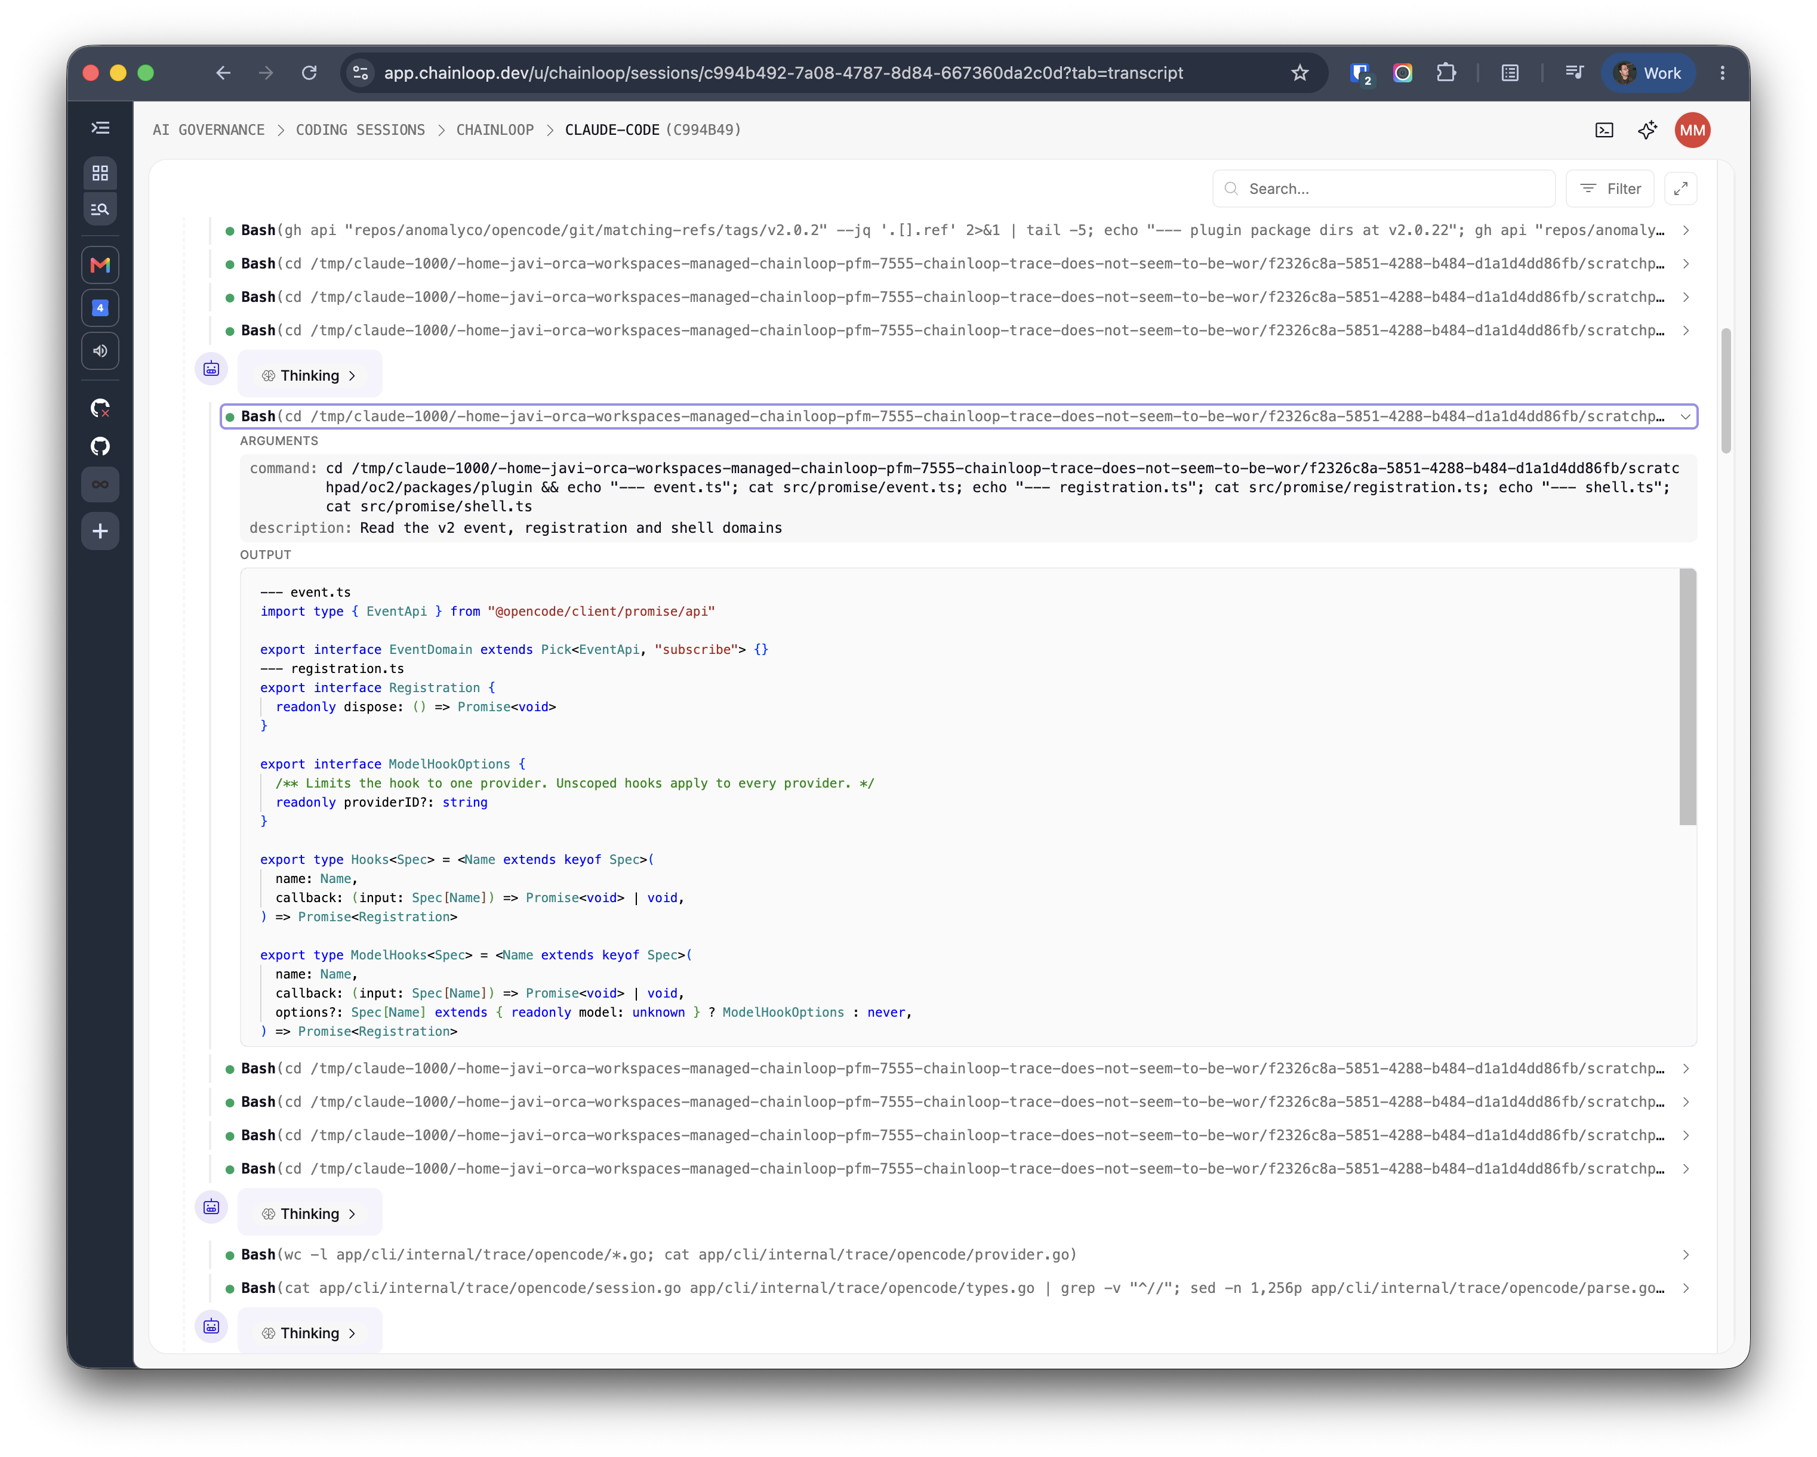The width and height of the screenshot is (1817, 1457).
Task: Click 'export interface Registration {' line
Action: coord(378,687)
